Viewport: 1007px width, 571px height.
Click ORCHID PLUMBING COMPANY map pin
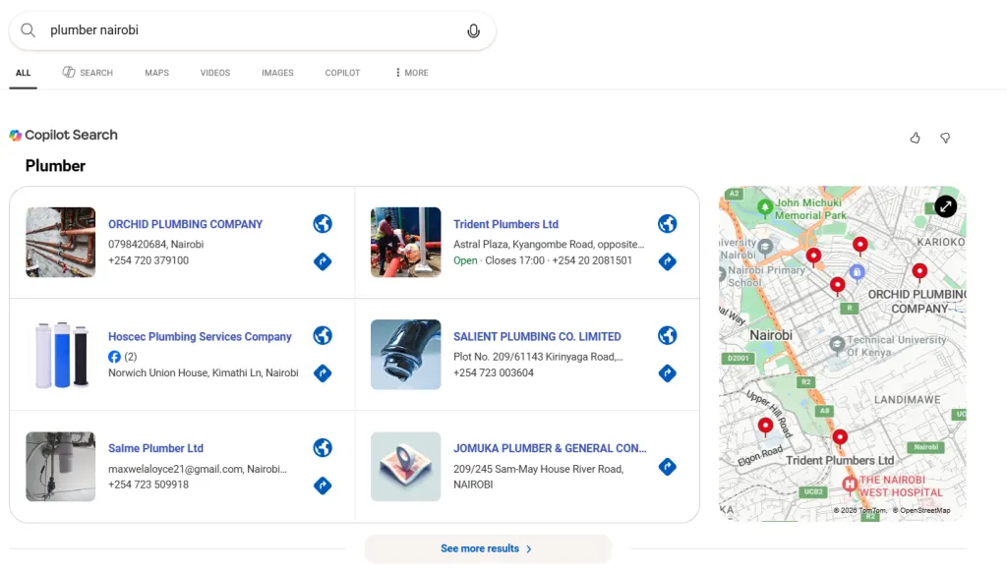(x=919, y=272)
